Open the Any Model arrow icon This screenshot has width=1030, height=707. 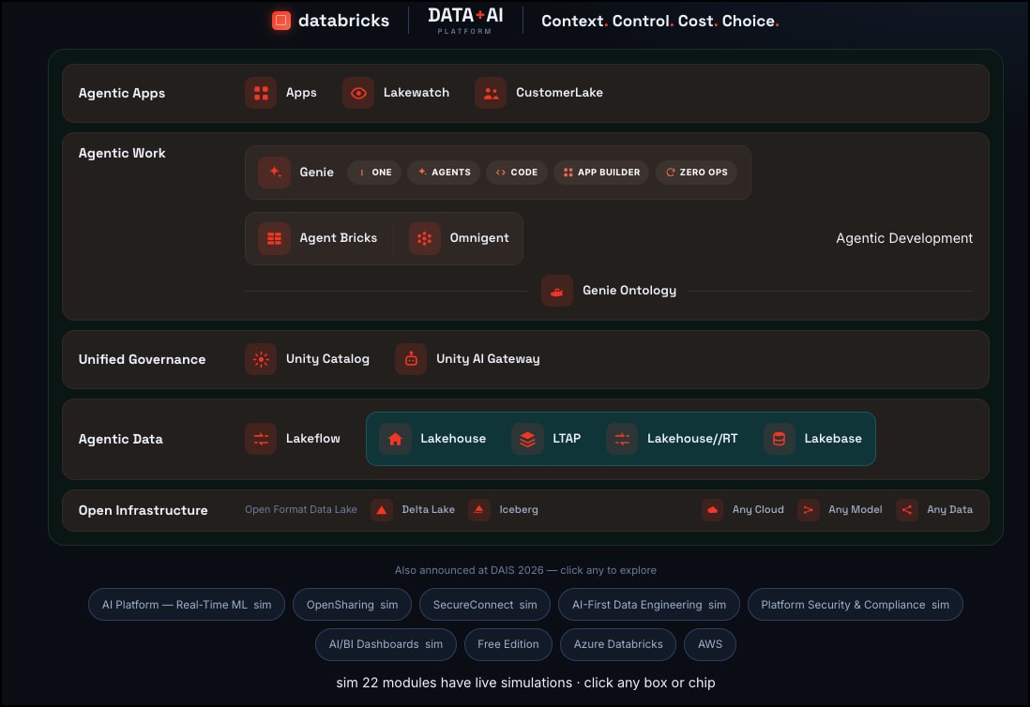(x=808, y=510)
